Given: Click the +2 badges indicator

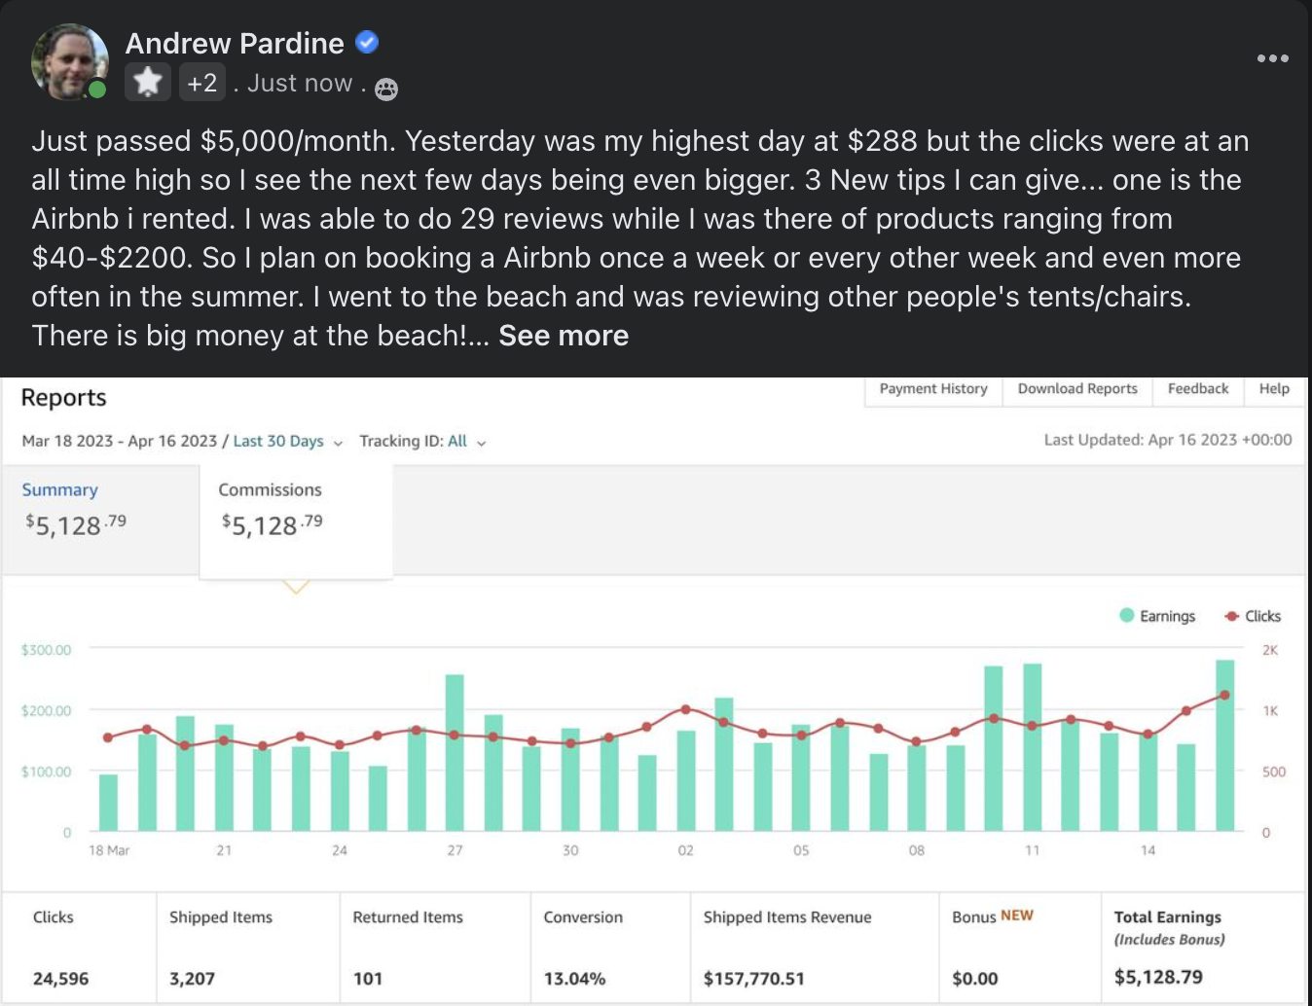Looking at the screenshot, I should coord(202,83).
